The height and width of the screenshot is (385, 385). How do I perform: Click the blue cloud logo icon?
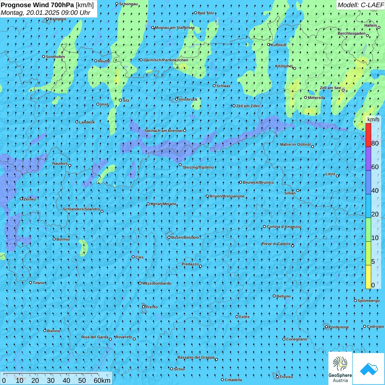[x=369, y=369]
